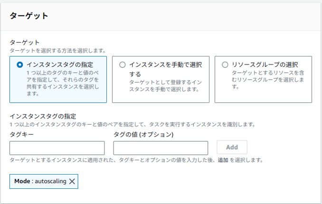The height and width of the screenshot is (204, 322).
Task: Click インスタンスタグの指定 section heading above tag fields
Action: pos(43,116)
